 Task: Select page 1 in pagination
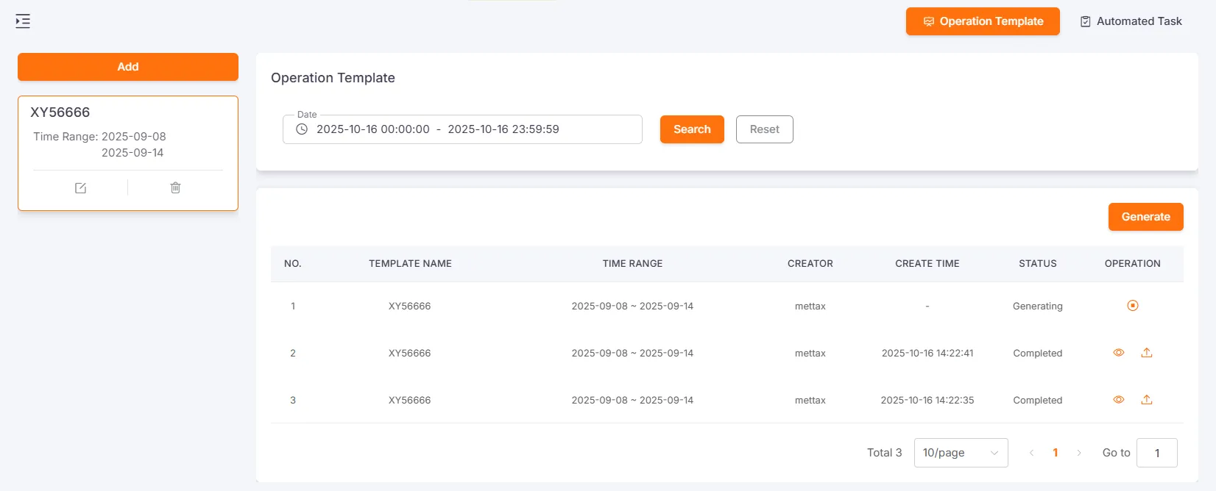tap(1055, 453)
